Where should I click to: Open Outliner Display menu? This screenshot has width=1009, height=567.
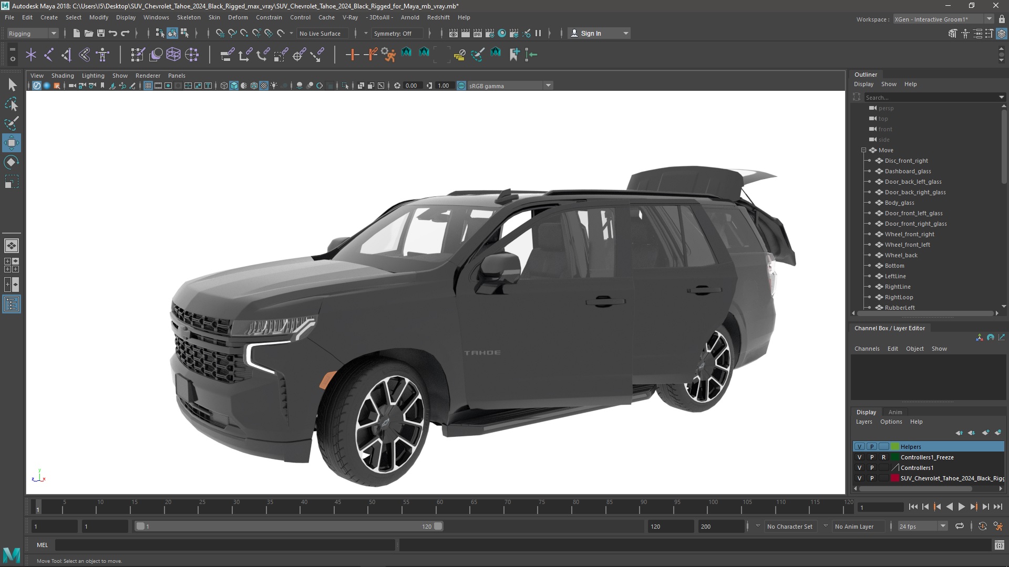pos(863,84)
